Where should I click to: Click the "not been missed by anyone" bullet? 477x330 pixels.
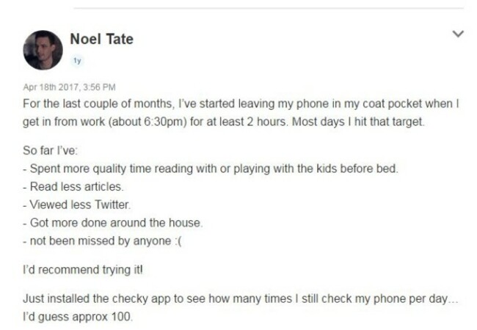tap(102, 241)
